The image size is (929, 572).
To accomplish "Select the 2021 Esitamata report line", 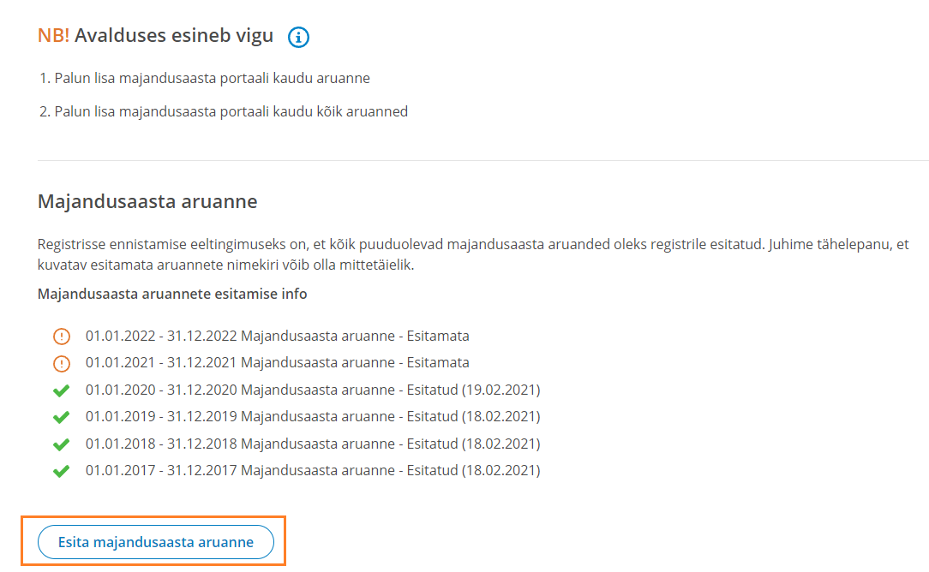I will (278, 362).
